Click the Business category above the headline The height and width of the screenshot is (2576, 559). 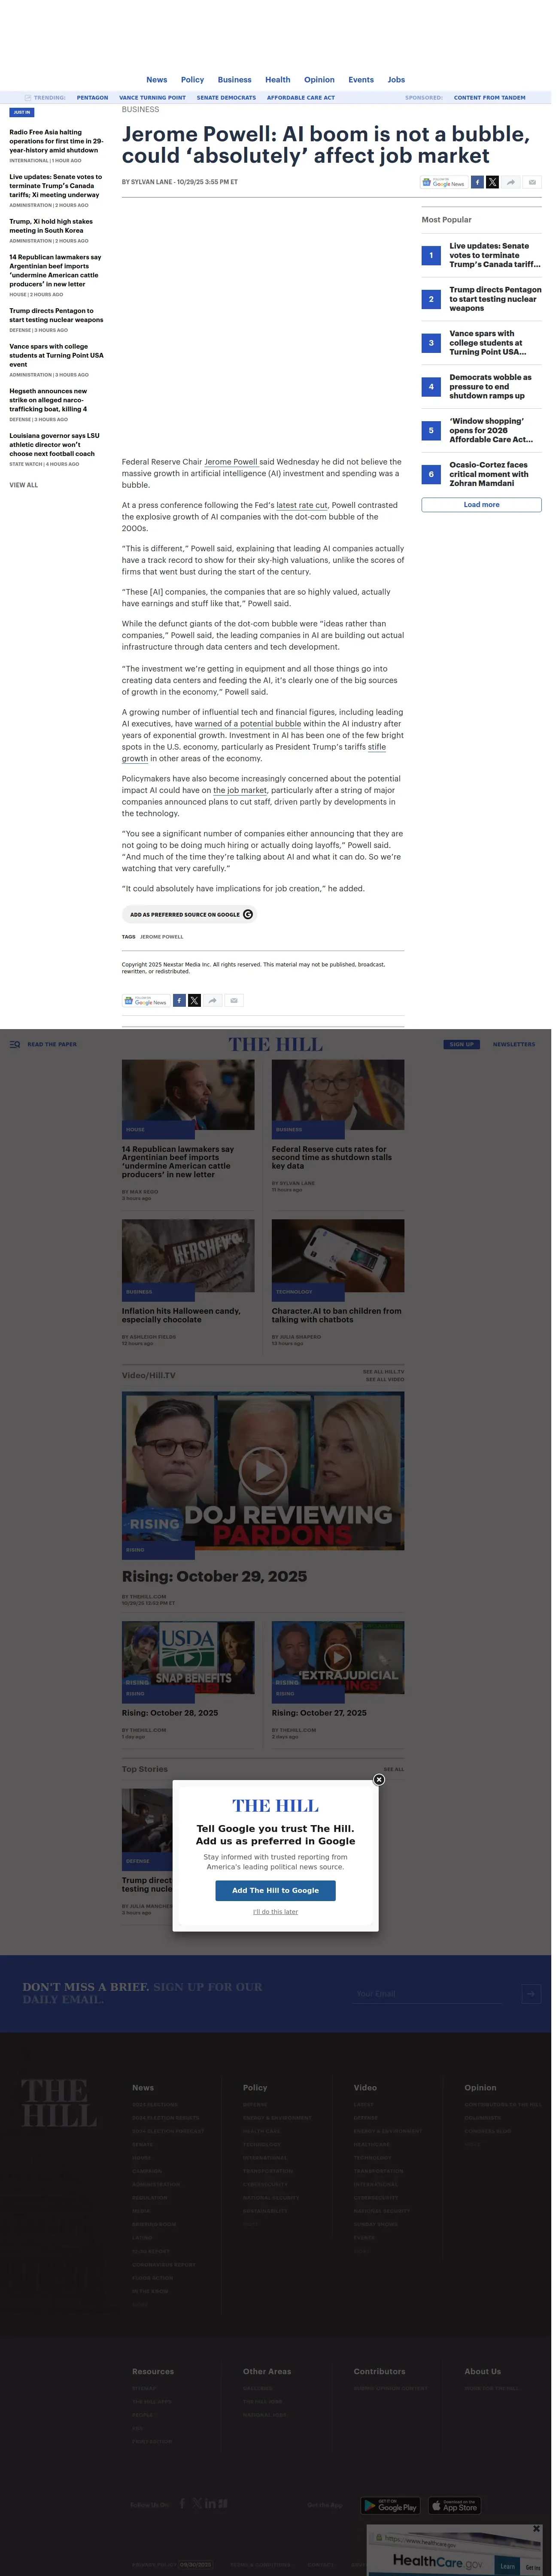(x=140, y=109)
